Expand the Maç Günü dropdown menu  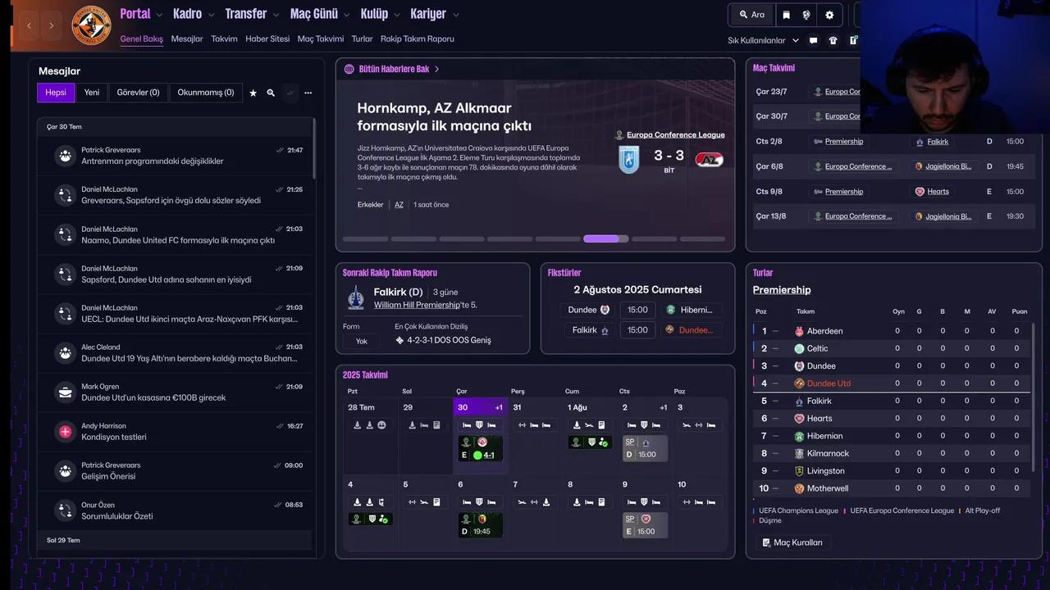(320, 14)
